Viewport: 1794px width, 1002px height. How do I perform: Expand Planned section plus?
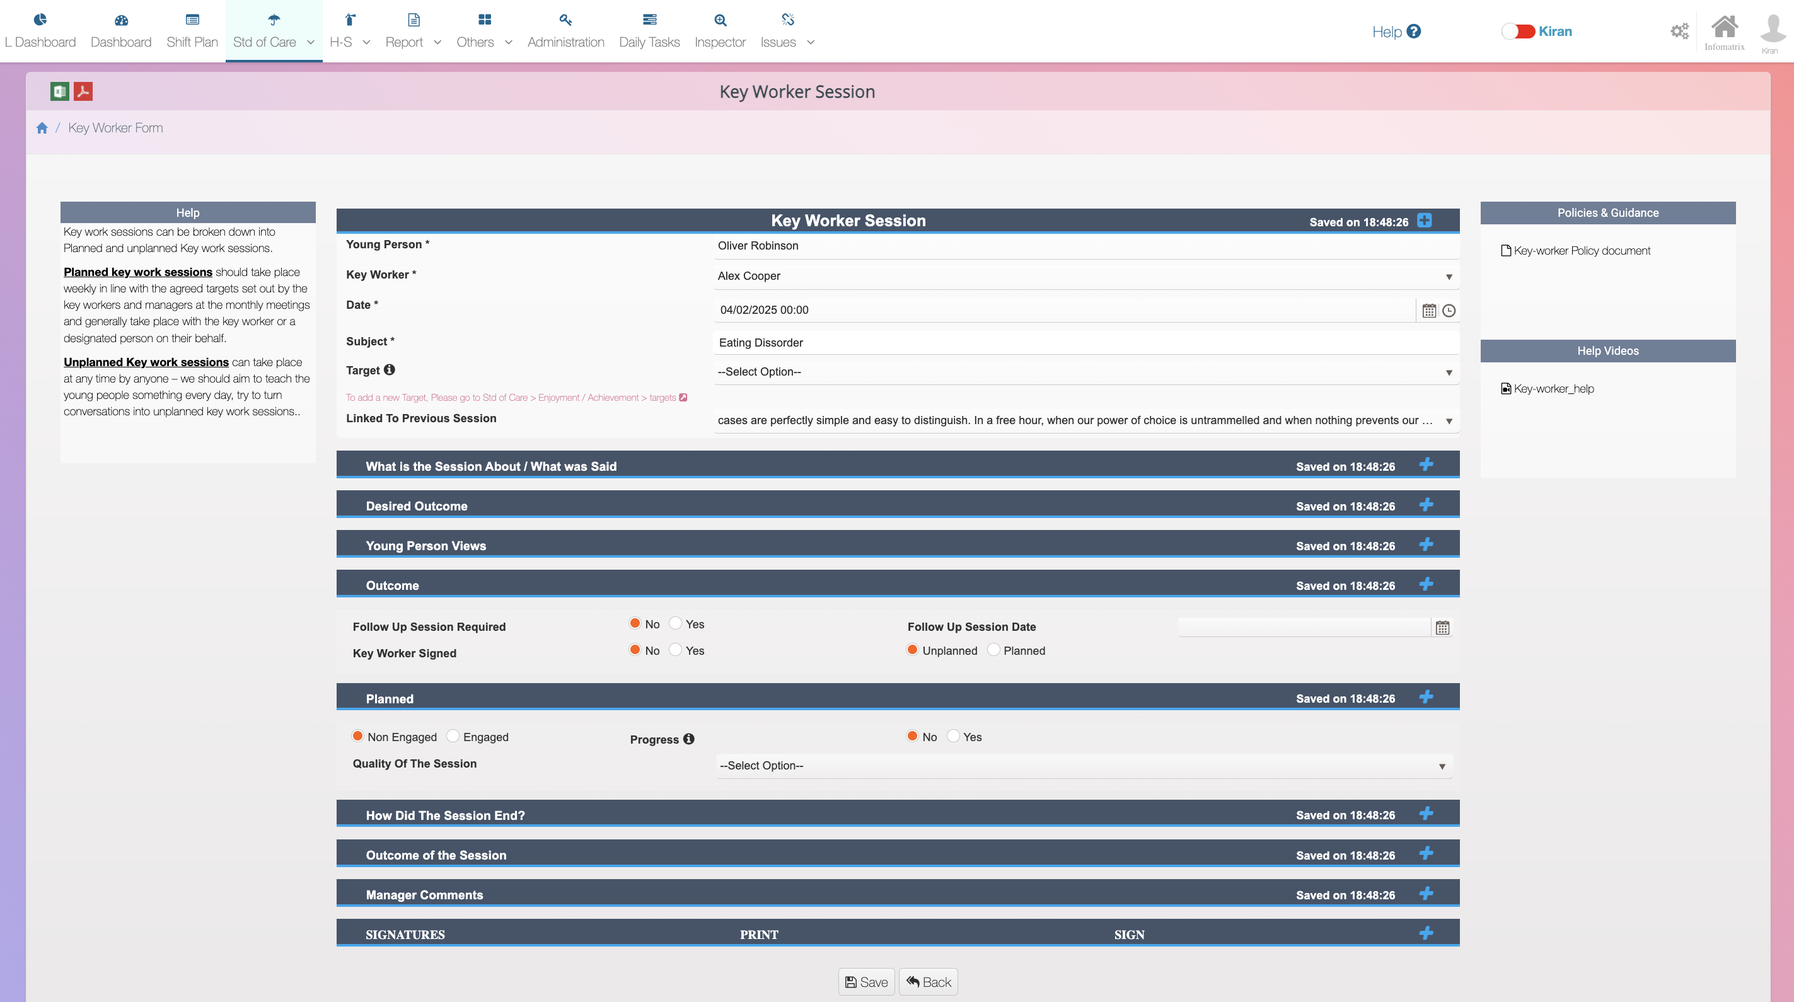(x=1426, y=696)
